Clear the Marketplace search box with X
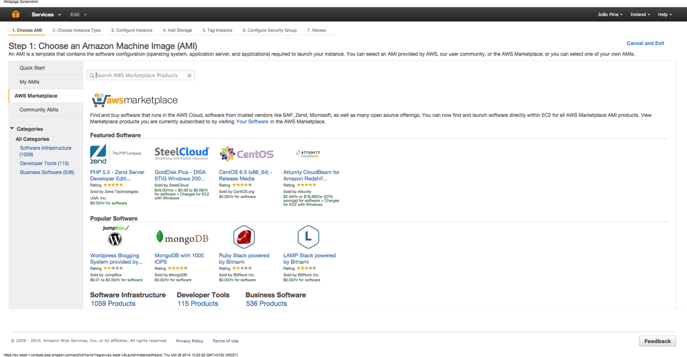 tap(189, 75)
